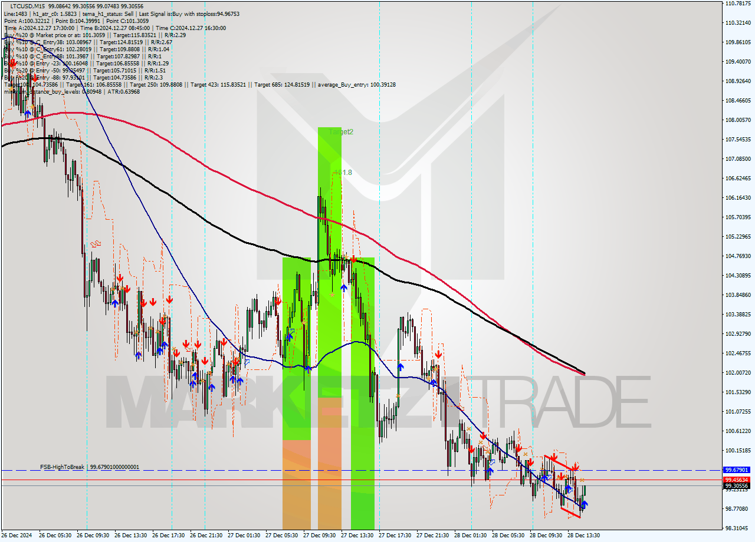Click the green 'Target2' label
This screenshot has height=542, width=755.
tap(341, 132)
